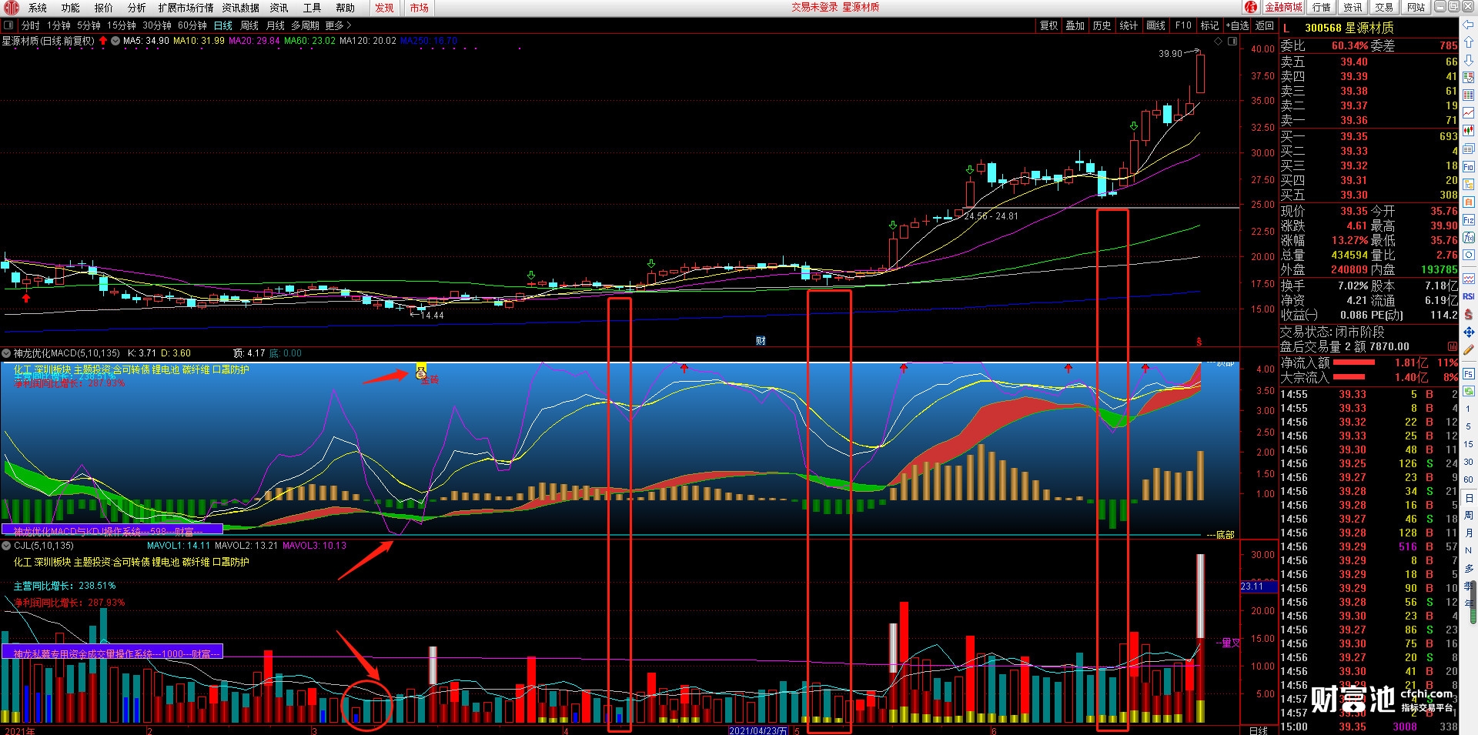Open the 扩展市场行情 menu
The height and width of the screenshot is (735, 1478).
[186, 8]
